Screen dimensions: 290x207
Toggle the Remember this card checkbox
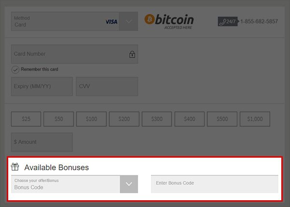(15, 70)
